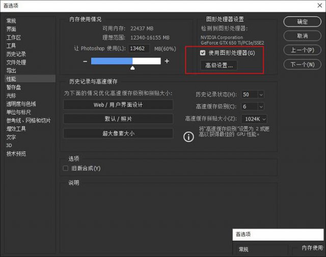Switch to 界面 preferences category
The height and width of the screenshot is (257, 326).
point(11,29)
